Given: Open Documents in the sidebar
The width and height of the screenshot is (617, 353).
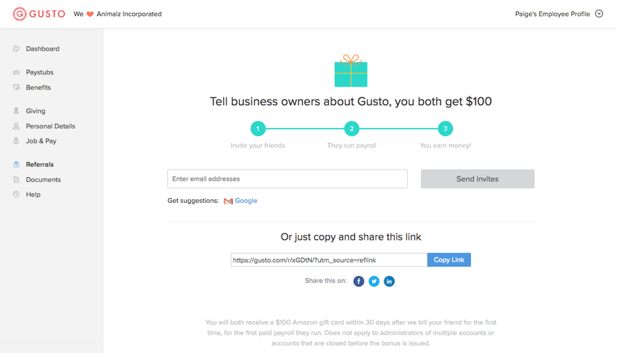Looking at the screenshot, I should 43,180.
